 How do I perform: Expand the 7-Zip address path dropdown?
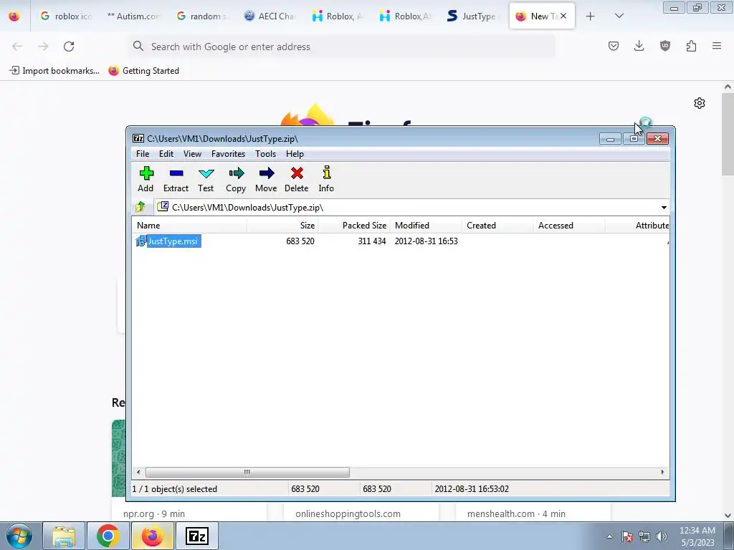tap(664, 208)
